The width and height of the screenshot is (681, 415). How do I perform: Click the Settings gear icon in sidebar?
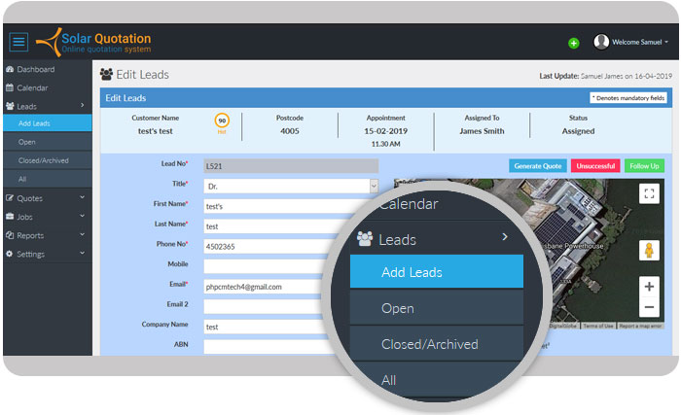pyautogui.click(x=10, y=254)
